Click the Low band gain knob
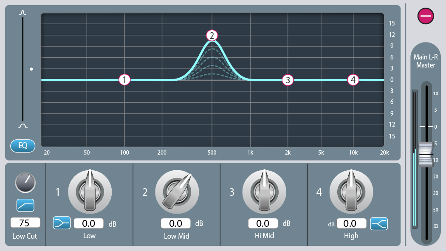The width and height of the screenshot is (446, 251). click(90, 192)
